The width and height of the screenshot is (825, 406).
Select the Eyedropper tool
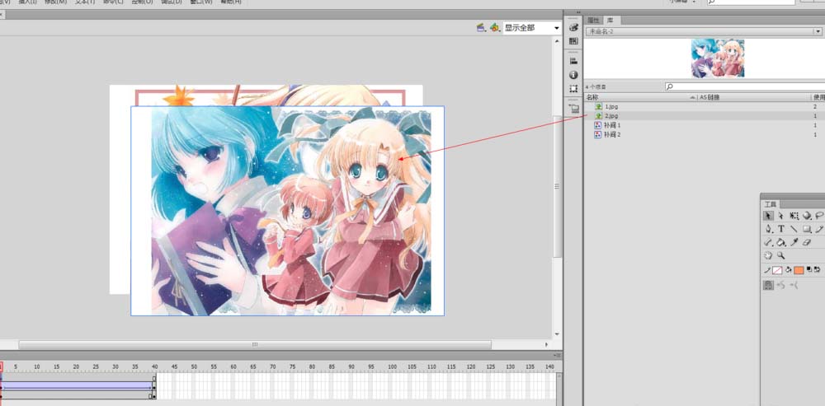coord(794,242)
